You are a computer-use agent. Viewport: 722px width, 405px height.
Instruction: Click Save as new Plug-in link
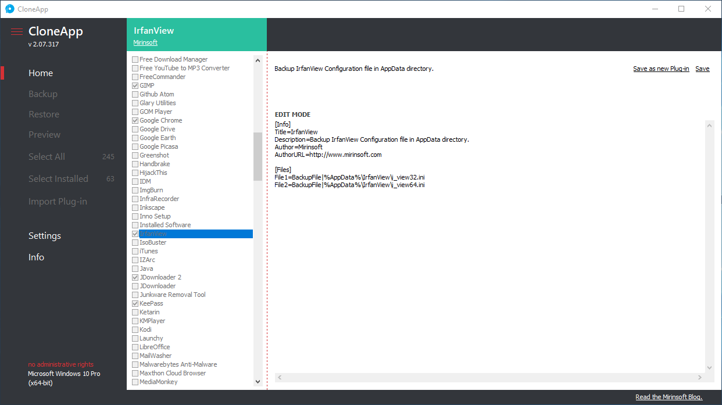tap(661, 69)
